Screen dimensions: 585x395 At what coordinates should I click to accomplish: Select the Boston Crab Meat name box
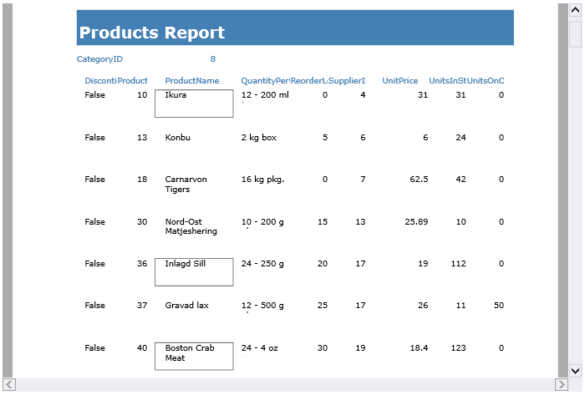[x=194, y=356]
